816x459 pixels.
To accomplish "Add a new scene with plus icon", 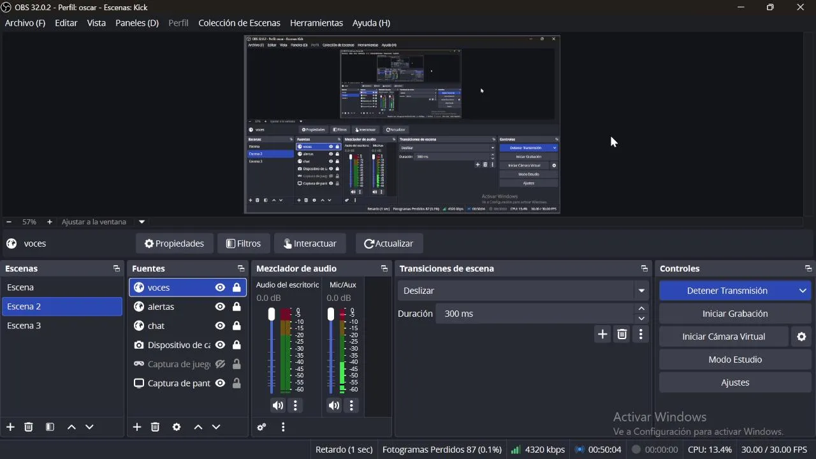I will [x=10, y=427].
